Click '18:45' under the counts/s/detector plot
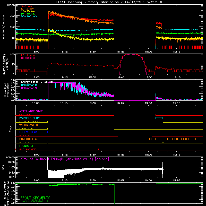Viewport: 206px width, 206px height. click(120, 52)
